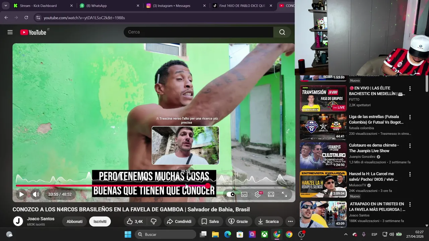Screen dimensions: 429x241
Task: Open the Xbox app on taskbar
Action: pyautogui.click(x=264, y=234)
